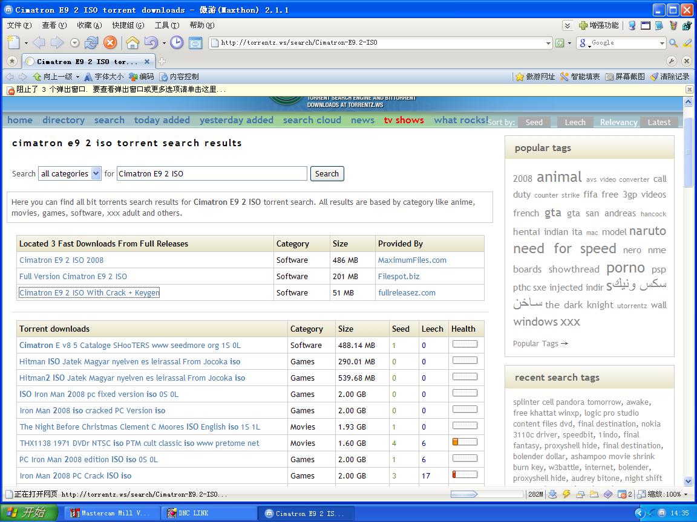Click the red Stop loading icon
The height and width of the screenshot is (522, 697).
pos(110,43)
